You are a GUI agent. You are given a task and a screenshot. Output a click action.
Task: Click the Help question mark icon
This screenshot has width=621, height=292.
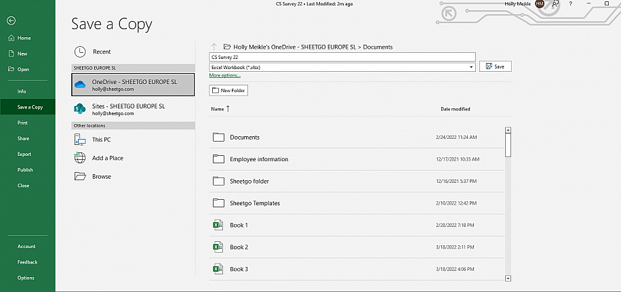coord(571,3)
